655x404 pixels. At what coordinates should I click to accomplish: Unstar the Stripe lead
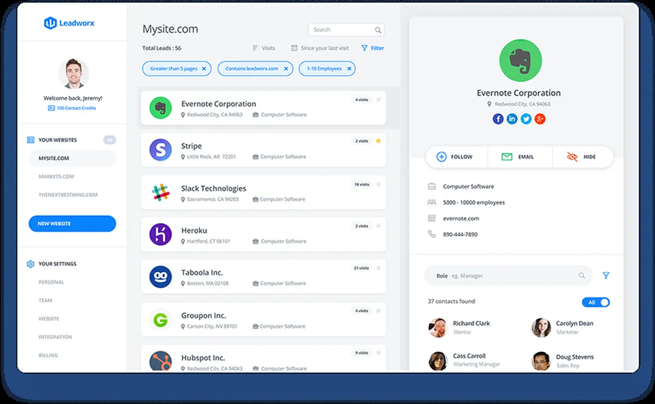click(x=378, y=141)
